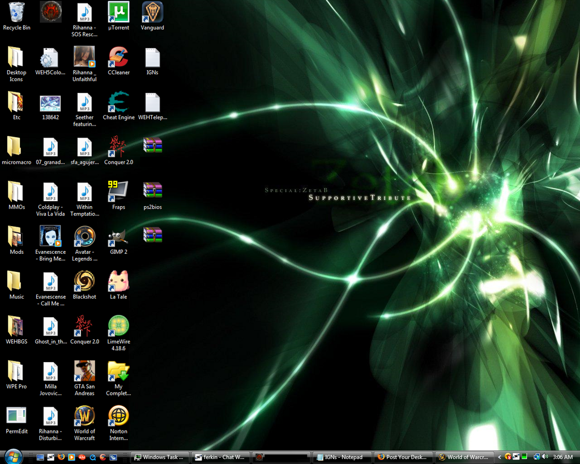Select the Recycle Bin

coord(16,12)
